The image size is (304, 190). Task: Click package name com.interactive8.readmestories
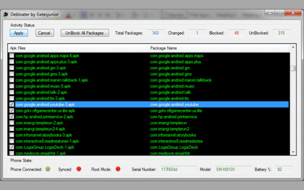pyautogui.click(x=176, y=141)
